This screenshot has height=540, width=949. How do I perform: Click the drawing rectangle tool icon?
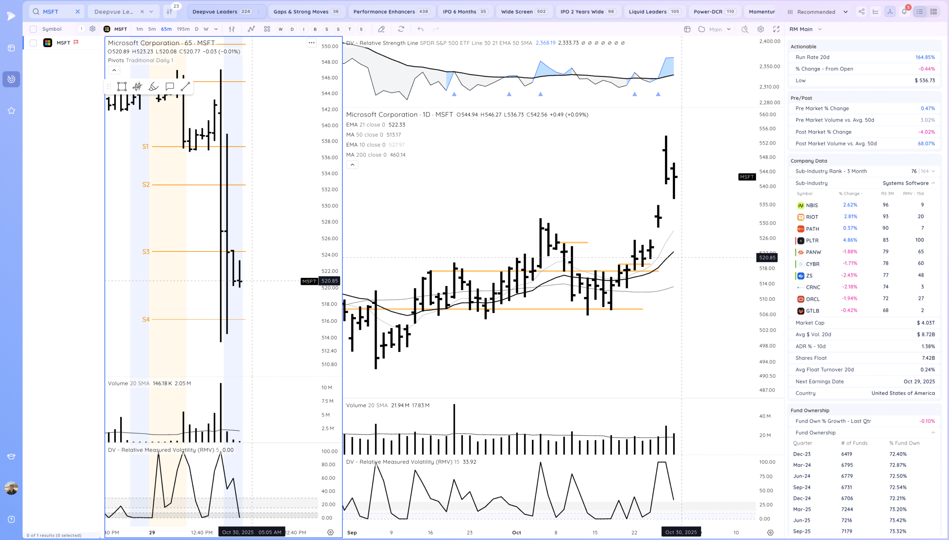(122, 86)
